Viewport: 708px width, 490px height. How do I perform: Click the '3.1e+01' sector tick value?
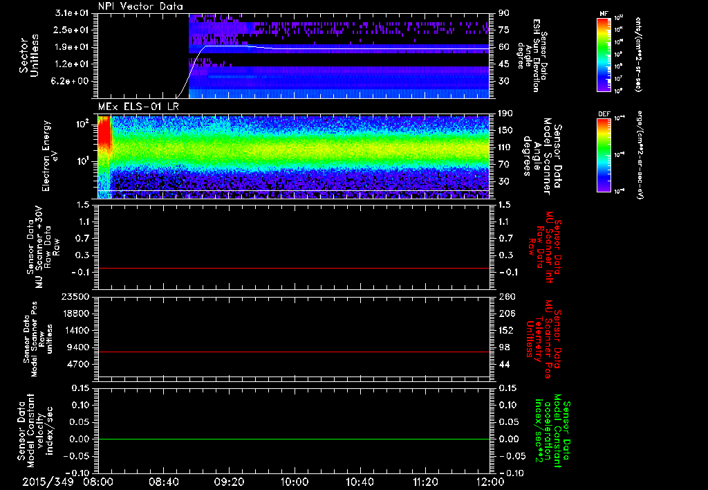[x=72, y=13]
